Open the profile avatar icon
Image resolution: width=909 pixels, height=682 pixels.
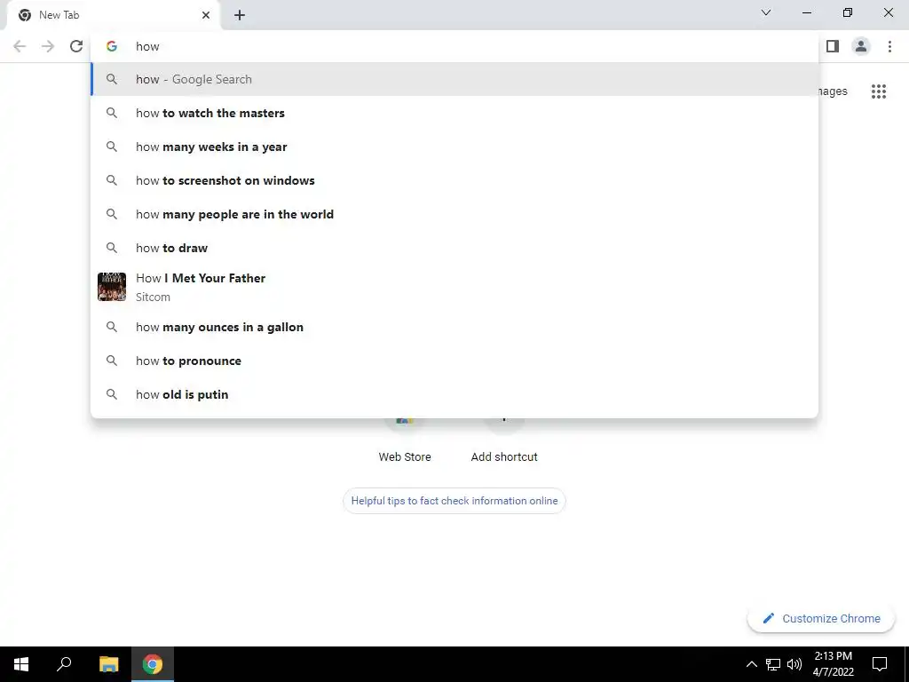click(x=861, y=46)
